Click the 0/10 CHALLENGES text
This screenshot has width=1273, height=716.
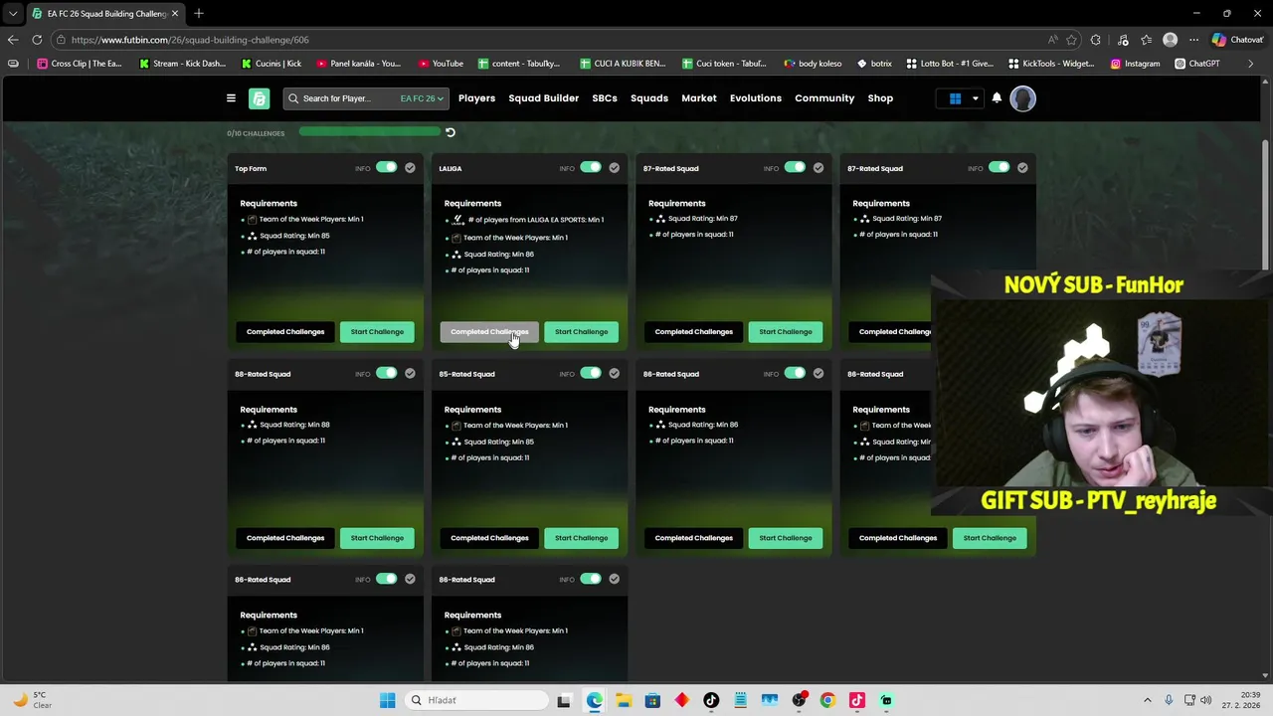point(256,133)
